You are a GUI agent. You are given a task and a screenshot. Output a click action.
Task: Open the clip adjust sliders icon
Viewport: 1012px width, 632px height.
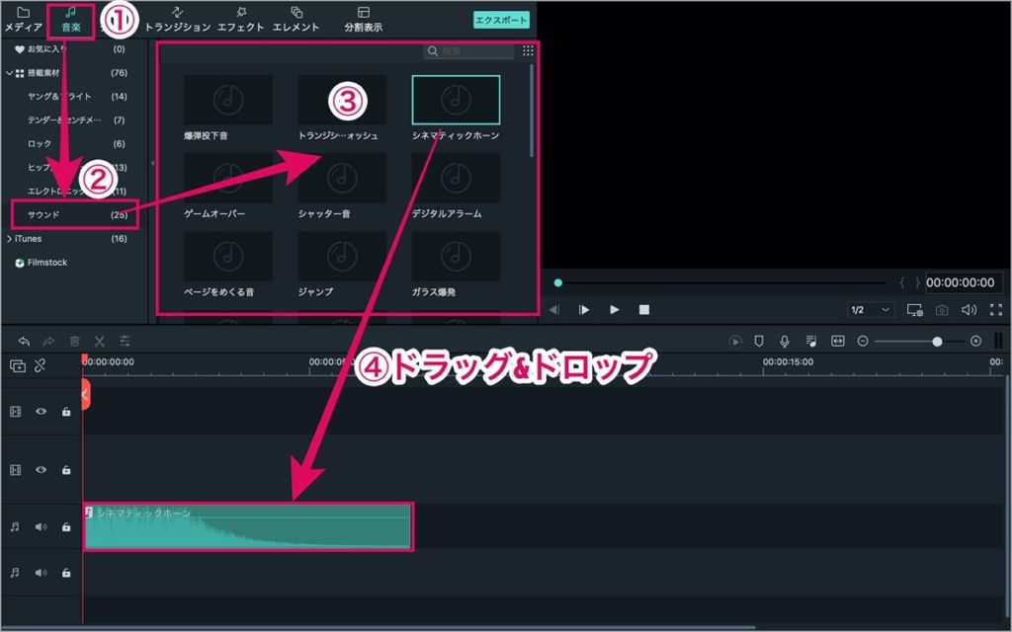[125, 341]
